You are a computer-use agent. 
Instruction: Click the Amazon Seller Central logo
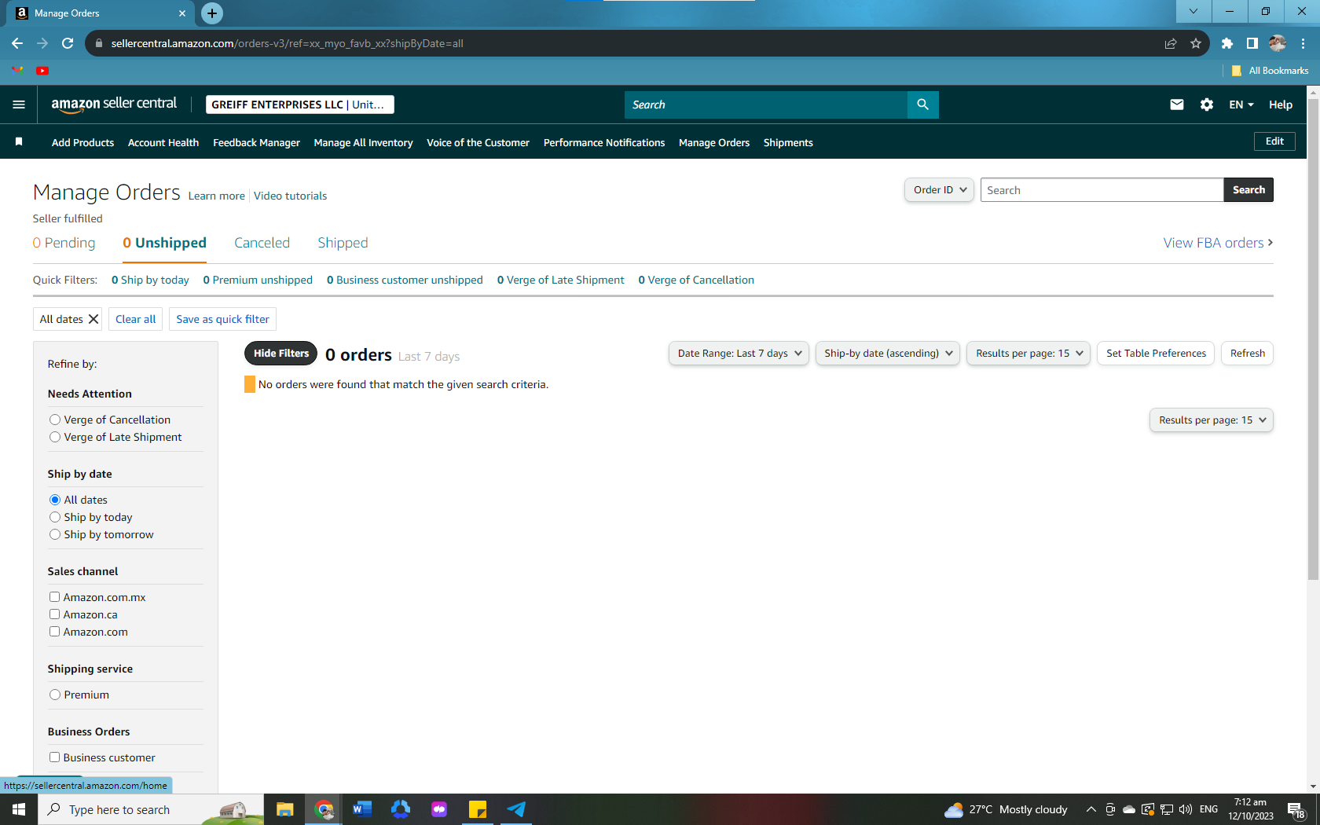click(x=114, y=104)
